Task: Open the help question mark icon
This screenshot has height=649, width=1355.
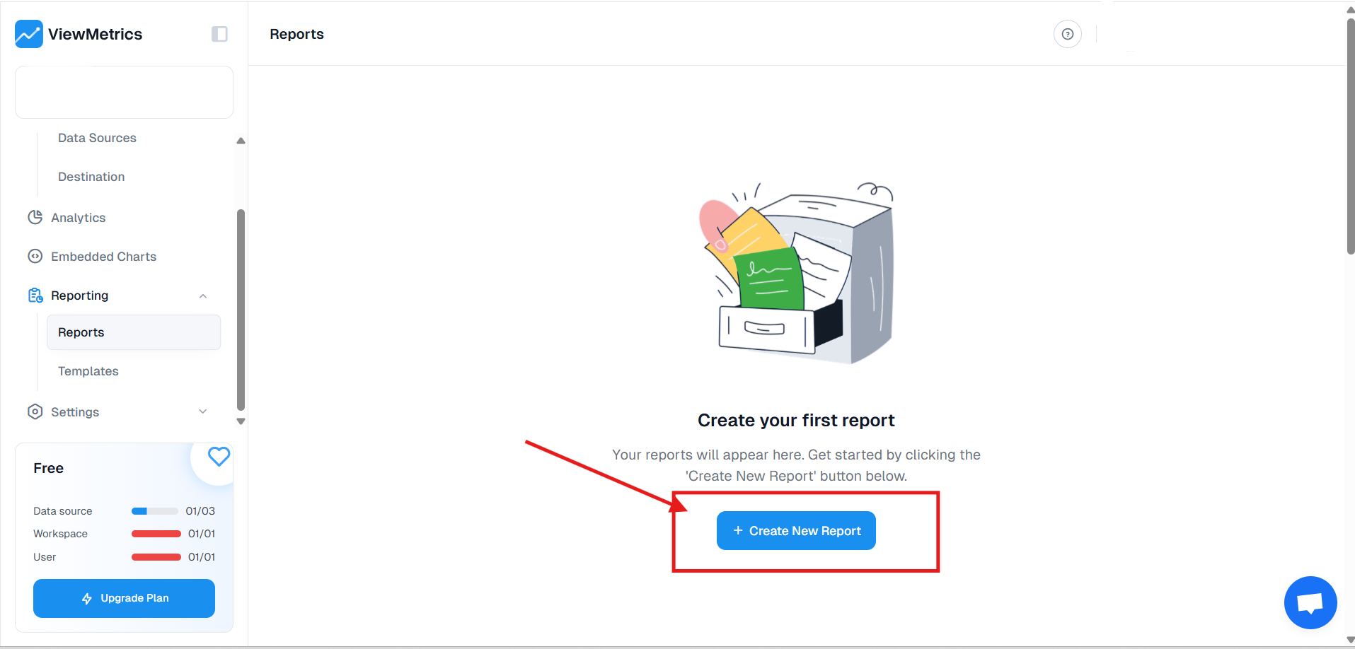Action: coord(1067,33)
